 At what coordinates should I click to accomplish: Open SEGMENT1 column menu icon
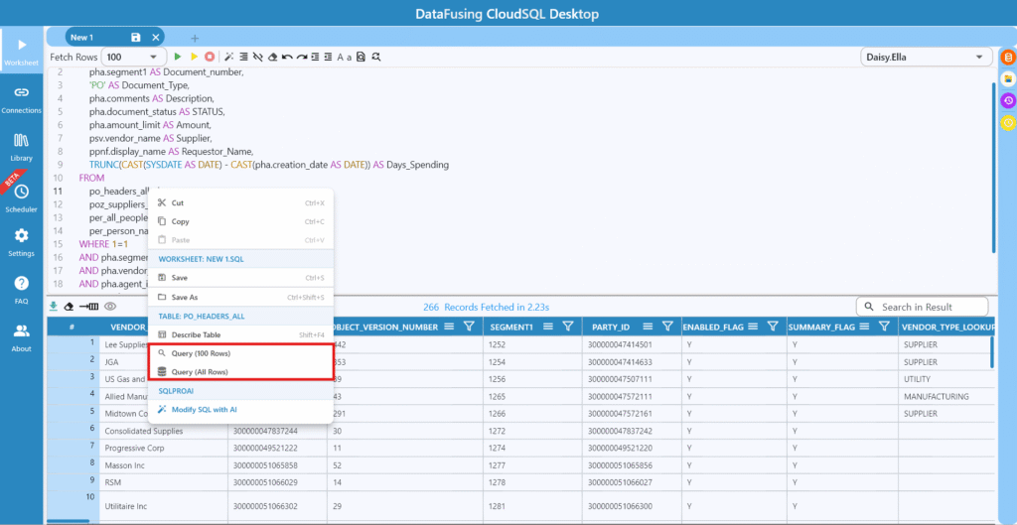pyautogui.click(x=547, y=327)
